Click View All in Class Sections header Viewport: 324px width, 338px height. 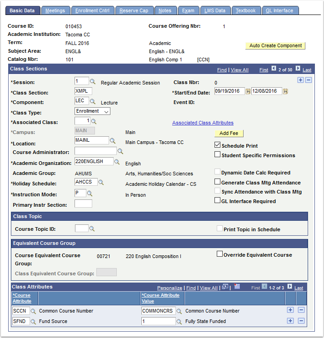click(x=239, y=70)
